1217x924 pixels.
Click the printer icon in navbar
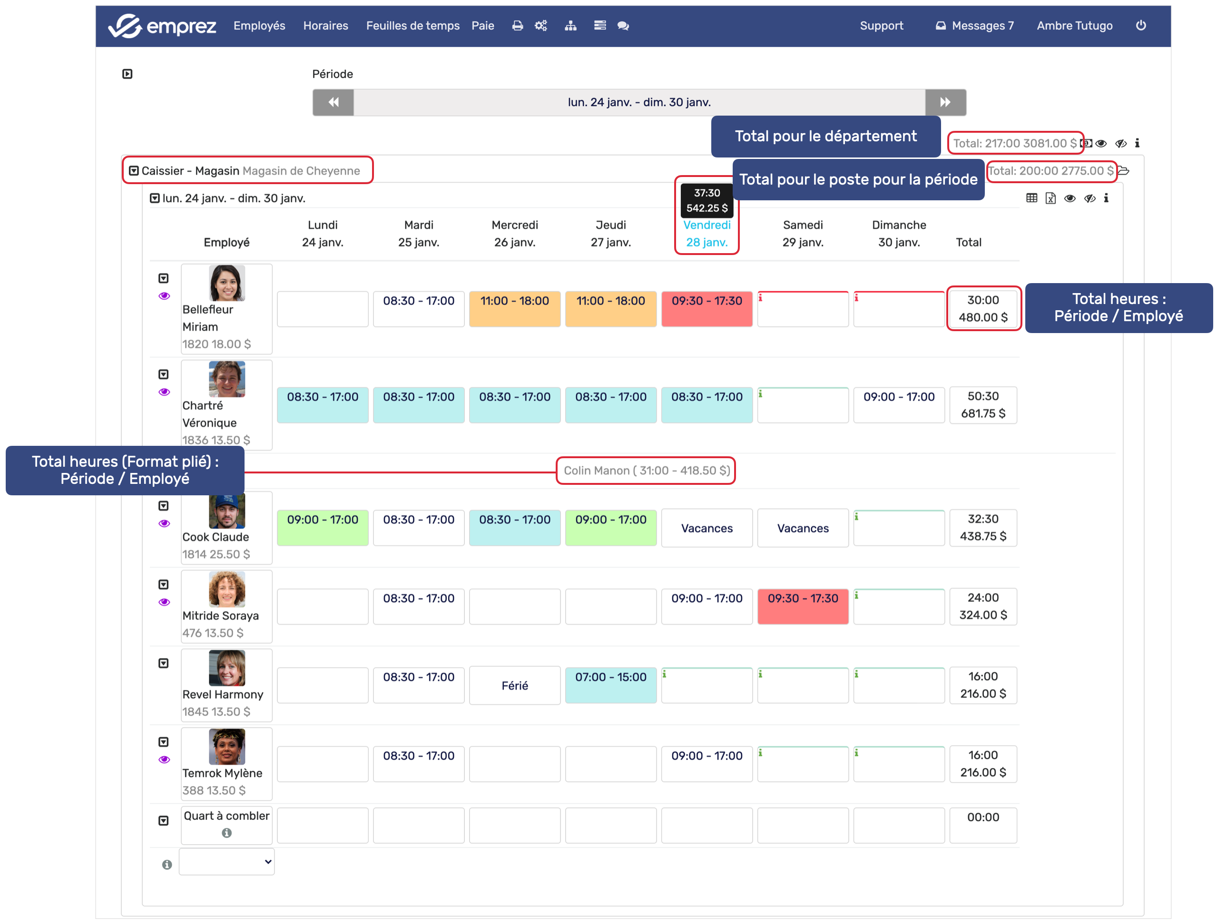(x=517, y=25)
